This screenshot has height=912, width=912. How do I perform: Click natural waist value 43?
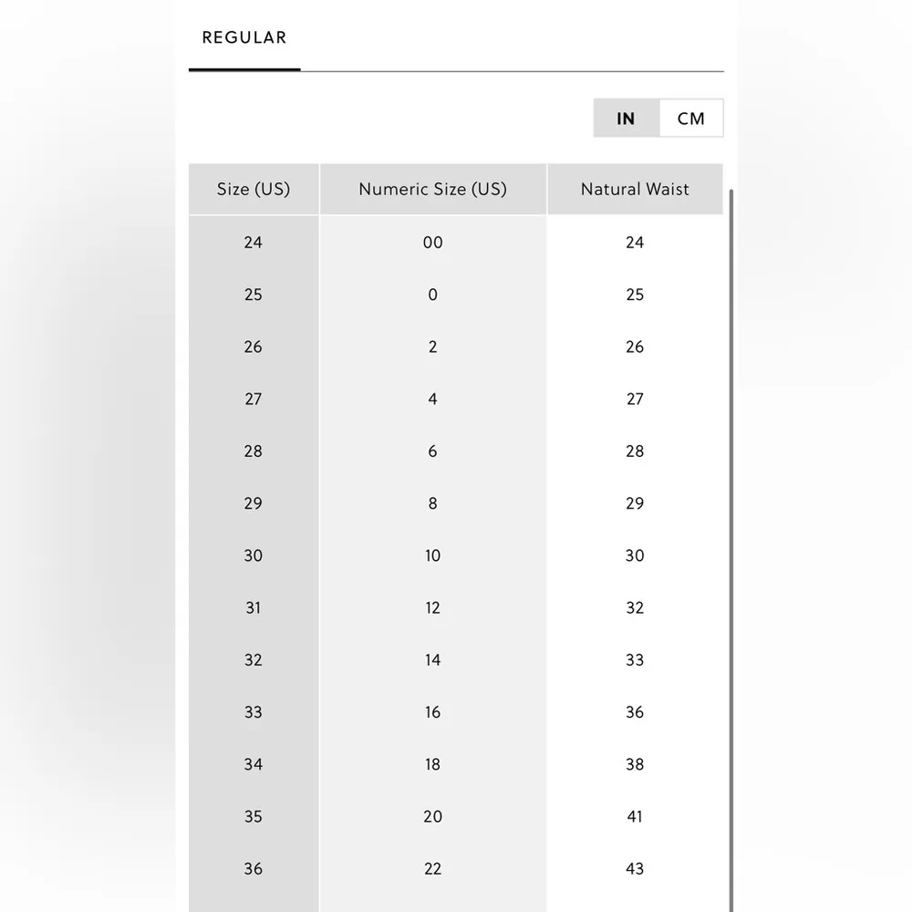click(x=635, y=868)
